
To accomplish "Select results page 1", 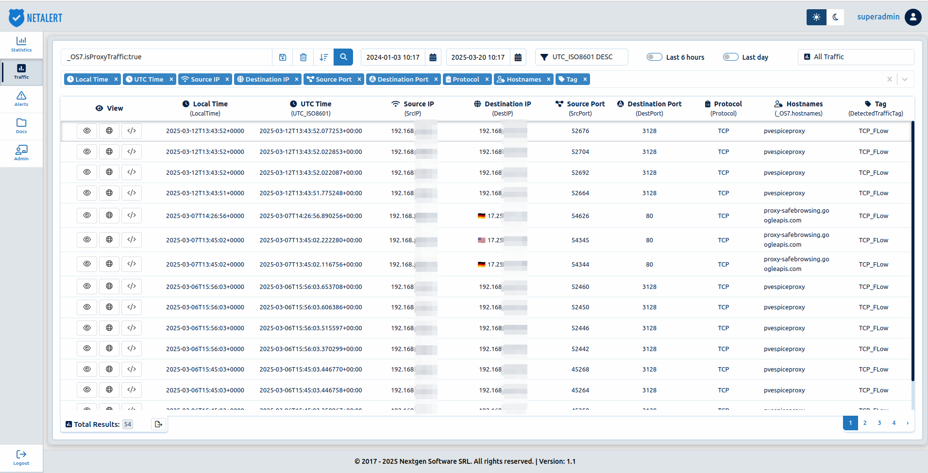I will pos(850,423).
